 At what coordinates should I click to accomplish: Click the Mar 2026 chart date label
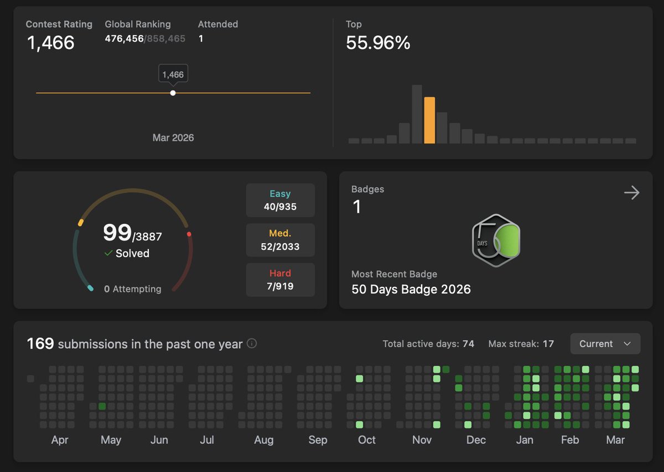click(173, 138)
